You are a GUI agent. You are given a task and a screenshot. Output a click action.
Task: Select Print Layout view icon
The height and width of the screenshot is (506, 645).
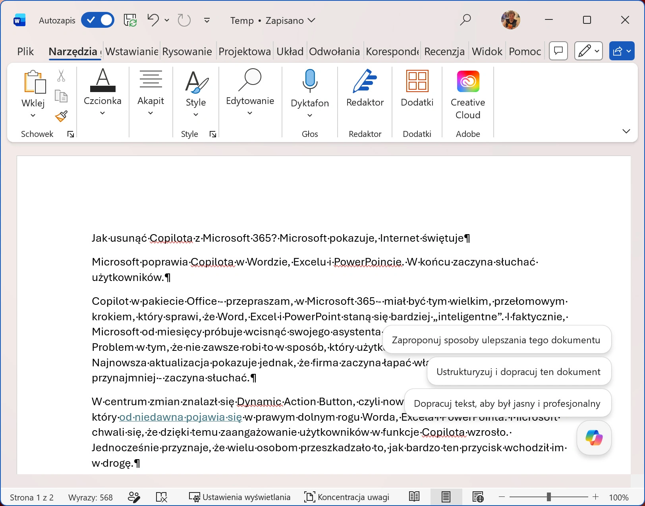446,497
